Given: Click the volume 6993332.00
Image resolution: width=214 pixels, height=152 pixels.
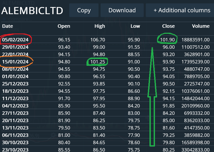Looking at the screenshot, I should [197, 113].
